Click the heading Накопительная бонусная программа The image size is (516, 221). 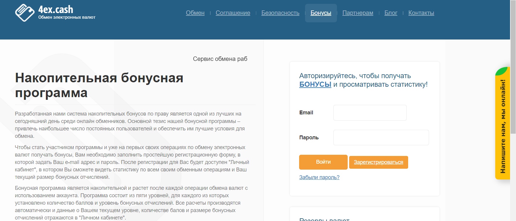click(99, 85)
